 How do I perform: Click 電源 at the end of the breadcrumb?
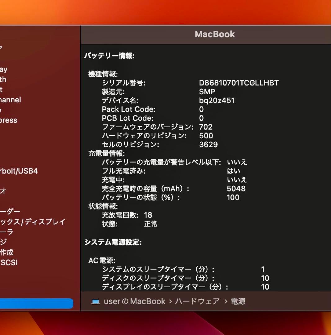238,301
